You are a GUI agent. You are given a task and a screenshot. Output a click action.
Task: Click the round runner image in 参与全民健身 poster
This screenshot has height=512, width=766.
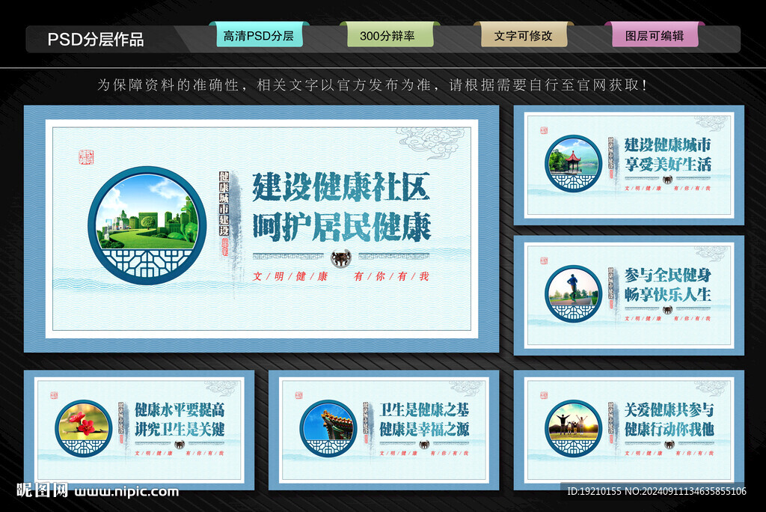click(574, 293)
